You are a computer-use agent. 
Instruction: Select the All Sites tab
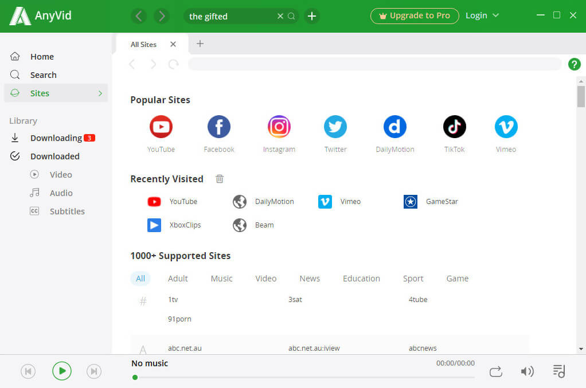143,45
